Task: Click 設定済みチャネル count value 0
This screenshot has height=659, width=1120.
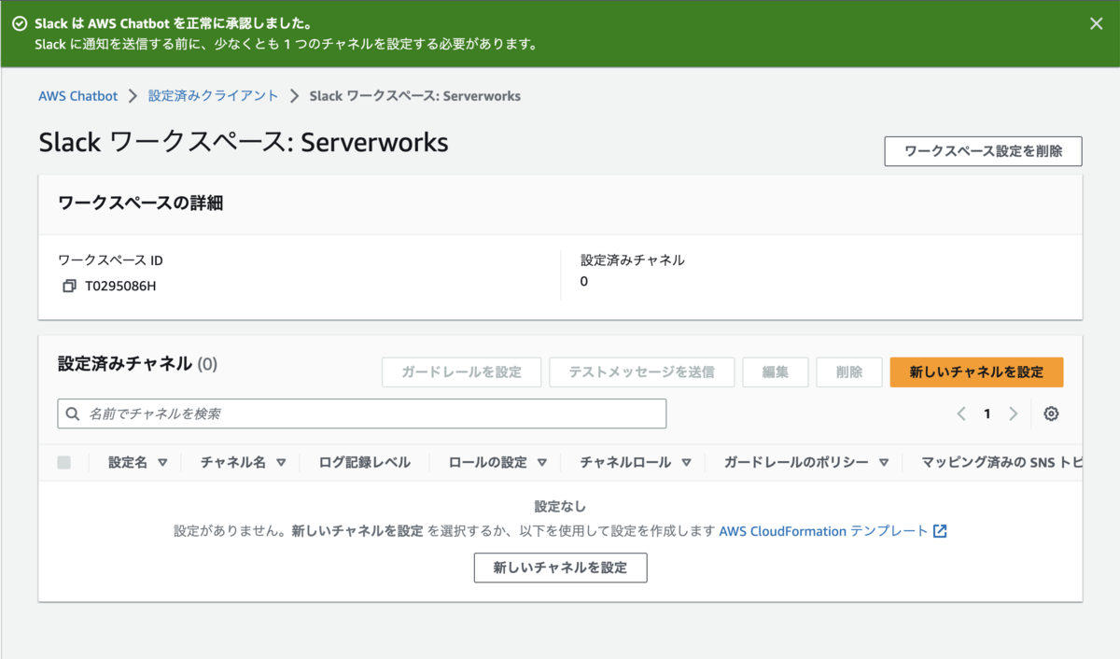Action: click(x=584, y=281)
